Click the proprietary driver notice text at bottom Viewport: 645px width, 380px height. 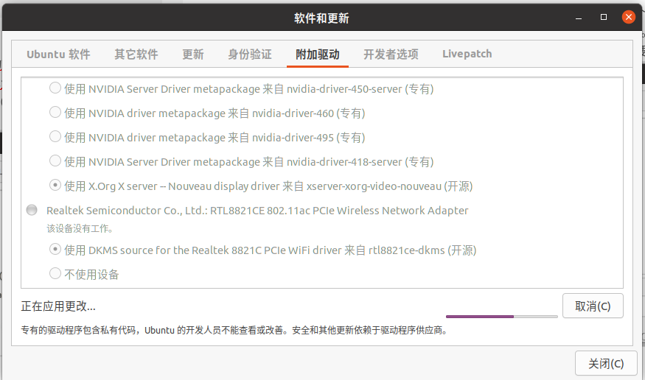point(234,331)
